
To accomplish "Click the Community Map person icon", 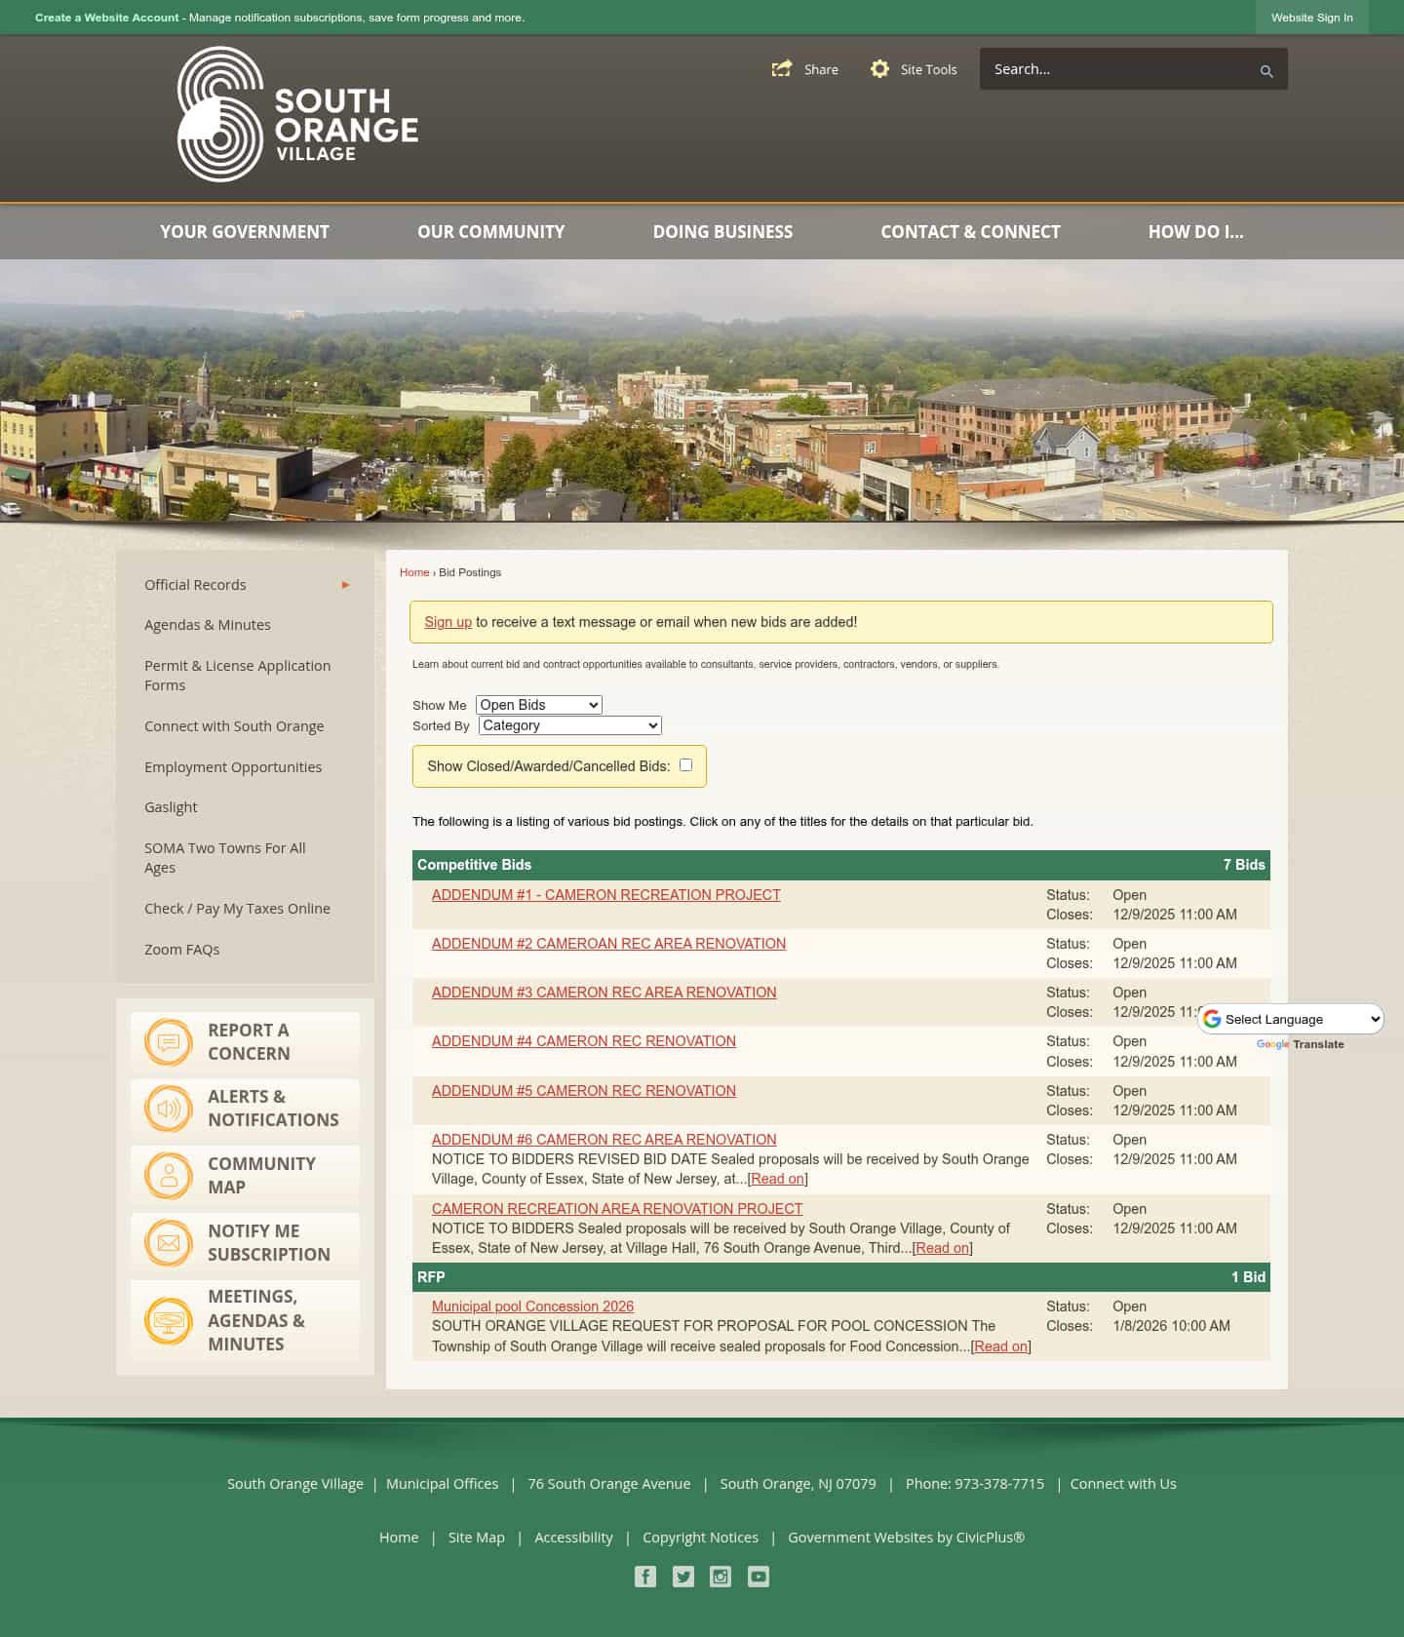I will [x=169, y=1176].
